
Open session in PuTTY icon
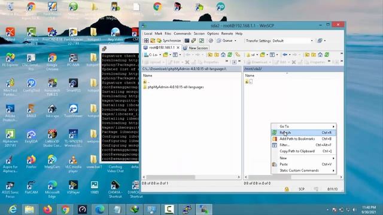(x=193, y=41)
